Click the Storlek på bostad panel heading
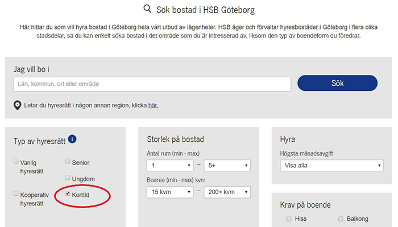The height and width of the screenshot is (227, 398). pyautogui.click(x=175, y=140)
